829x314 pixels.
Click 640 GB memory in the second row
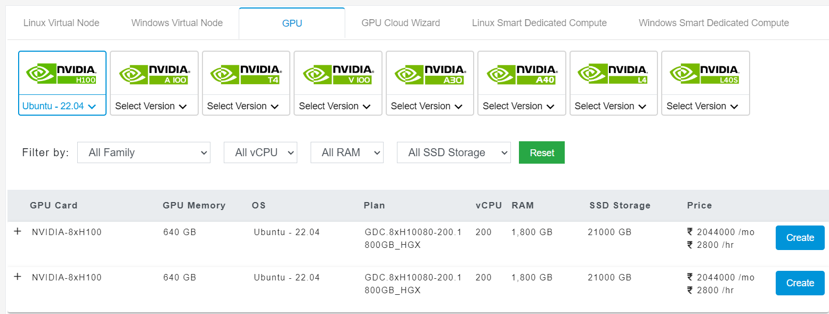(180, 278)
